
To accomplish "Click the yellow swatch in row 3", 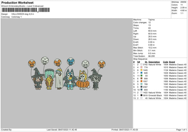I will pos(142,70).
